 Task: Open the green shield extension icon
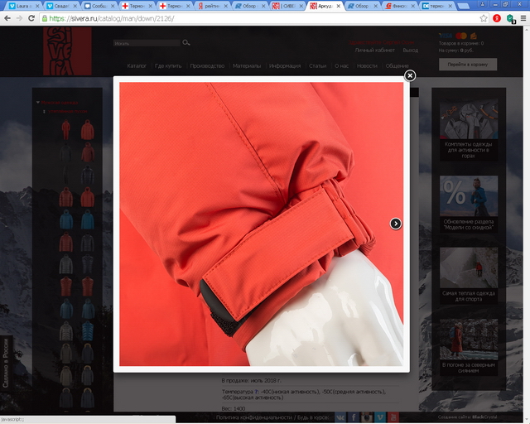pyautogui.click(x=510, y=18)
